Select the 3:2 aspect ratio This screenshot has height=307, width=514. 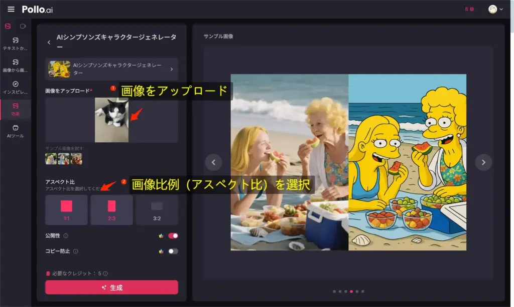pos(157,210)
